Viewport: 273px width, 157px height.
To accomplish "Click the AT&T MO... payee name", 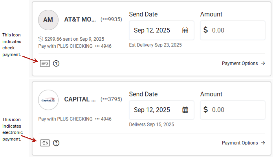I will point(80,20).
